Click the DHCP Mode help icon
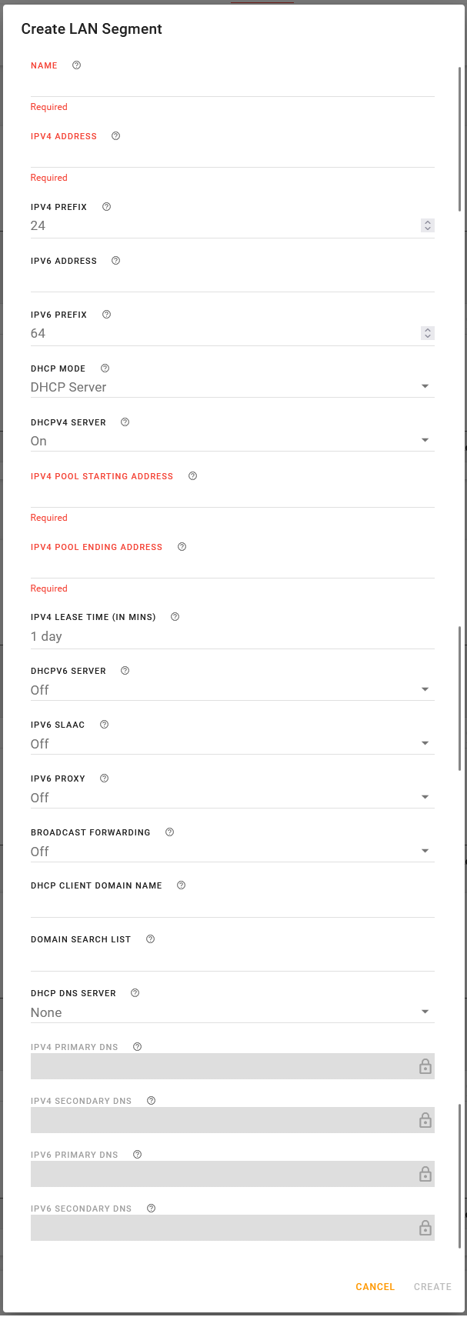The width and height of the screenshot is (467, 1317). click(x=105, y=368)
